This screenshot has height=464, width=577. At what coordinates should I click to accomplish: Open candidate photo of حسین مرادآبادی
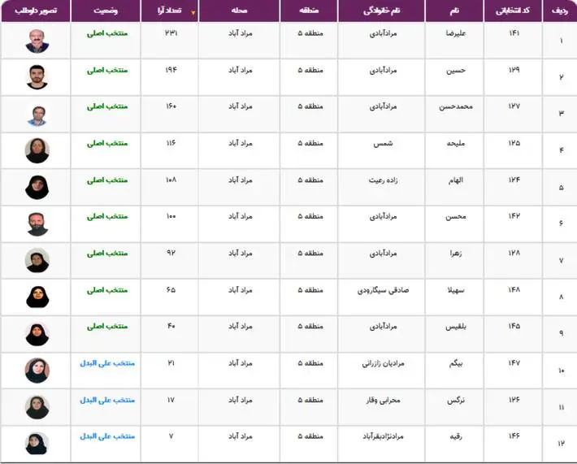(x=37, y=77)
